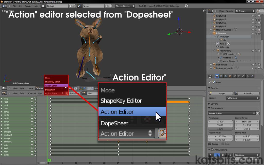Add a render preset with plus button
Image resolution: width=264 pixels, height=165 pixels.
(258, 113)
